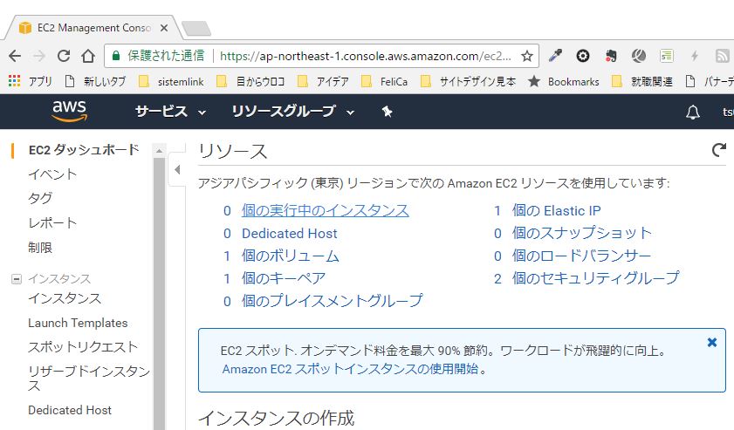Click the pushpin icon in AWS navbar

click(387, 112)
